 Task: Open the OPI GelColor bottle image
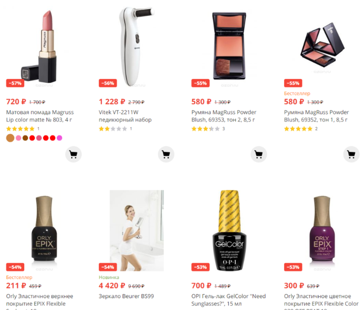(x=230, y=230)
